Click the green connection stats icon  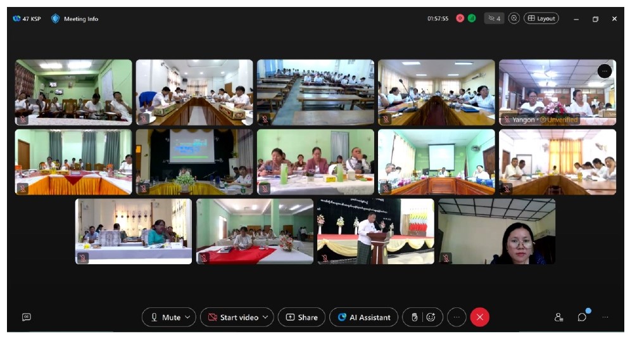[472, 18]
